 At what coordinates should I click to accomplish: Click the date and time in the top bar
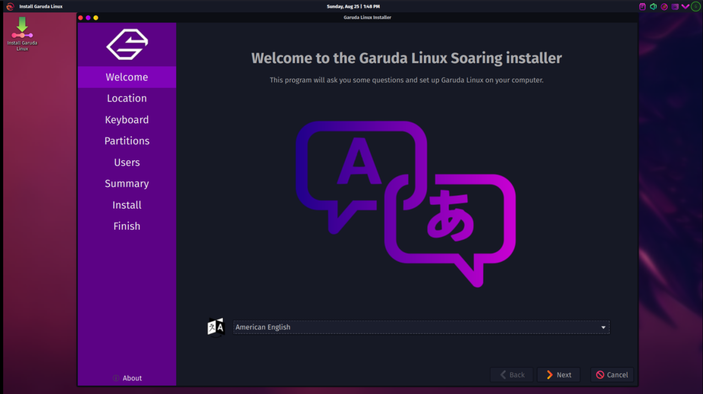tap(353, 6)
